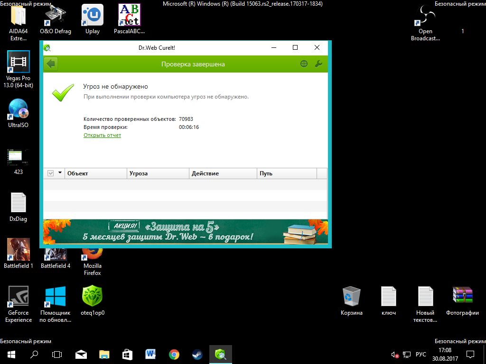The width and height of the screenshot is (486, 364).
Task: Open the Защита на 5 promo banner
Action: click(186, 232)
